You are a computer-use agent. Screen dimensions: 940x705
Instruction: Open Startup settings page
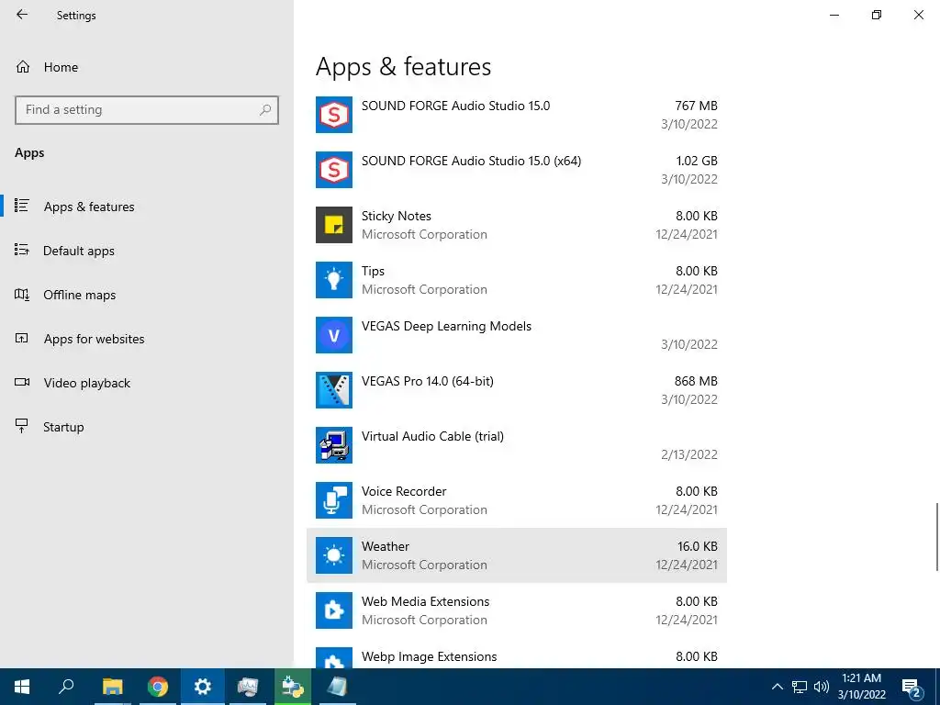63,427
